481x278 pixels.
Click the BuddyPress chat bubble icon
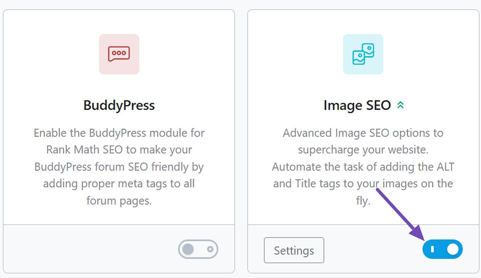(x=119, y=54)
